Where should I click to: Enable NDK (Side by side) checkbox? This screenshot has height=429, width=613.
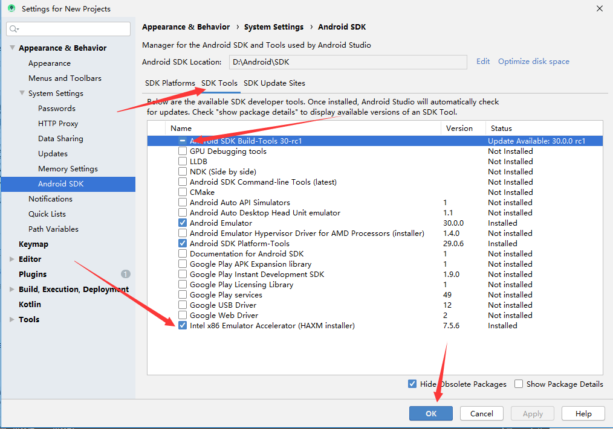pyautogui.click(x=183, y=171)
